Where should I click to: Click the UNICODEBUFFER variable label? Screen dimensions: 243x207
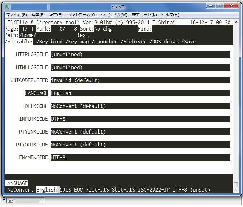(x=29, y=80)
